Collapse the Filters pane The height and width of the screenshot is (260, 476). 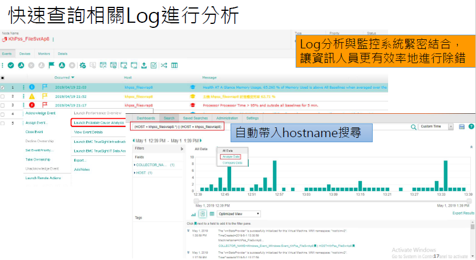pos(182,148)
